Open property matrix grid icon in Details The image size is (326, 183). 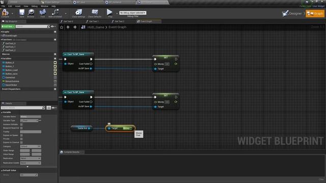pos(49,108)
